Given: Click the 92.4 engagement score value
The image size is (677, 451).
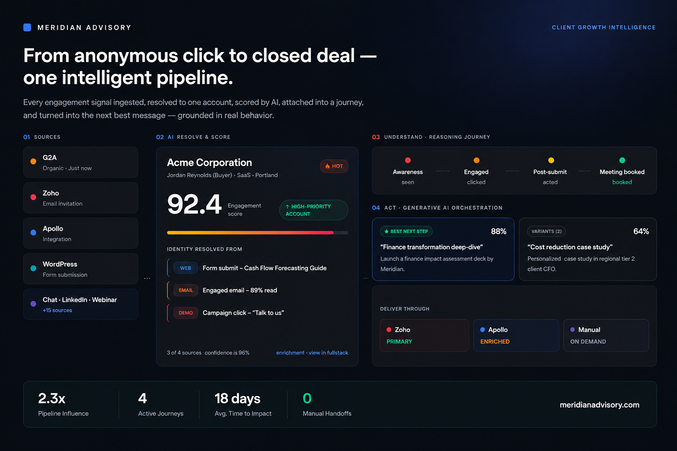Looking at the screenshot, I should [194, 204].
